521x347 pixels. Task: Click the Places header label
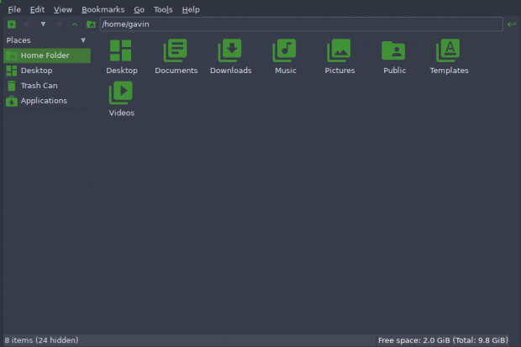[18, 40]
